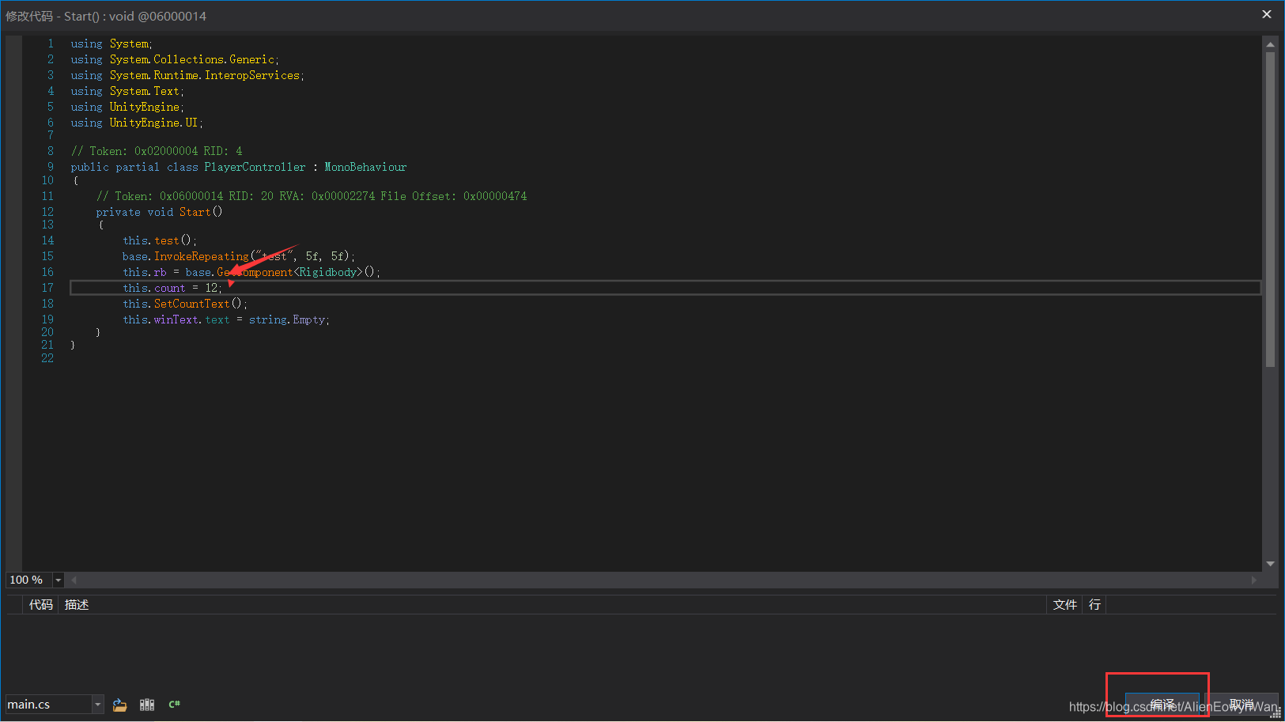Click the 'PlayerController' class name

255,167
